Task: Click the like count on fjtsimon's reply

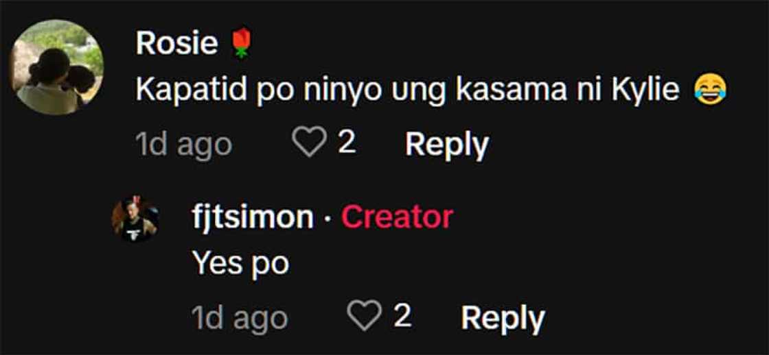Action: (402, 315)
